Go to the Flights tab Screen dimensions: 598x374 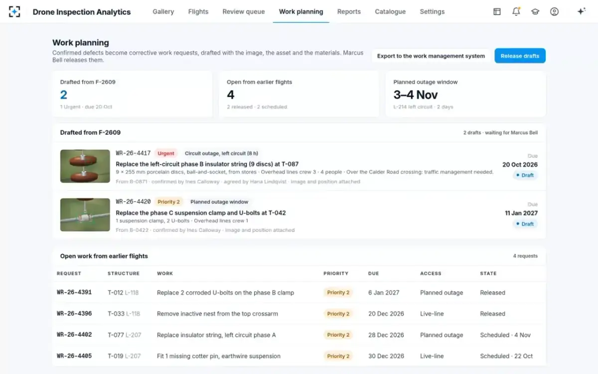point(198,11)
